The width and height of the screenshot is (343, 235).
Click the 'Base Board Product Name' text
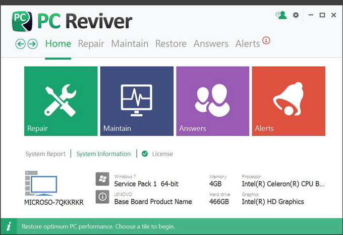click(153, 202)
